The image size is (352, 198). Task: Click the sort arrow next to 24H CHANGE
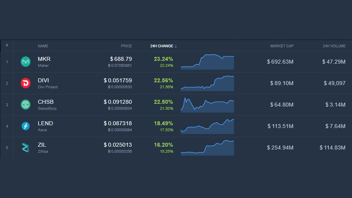[176, 46]
